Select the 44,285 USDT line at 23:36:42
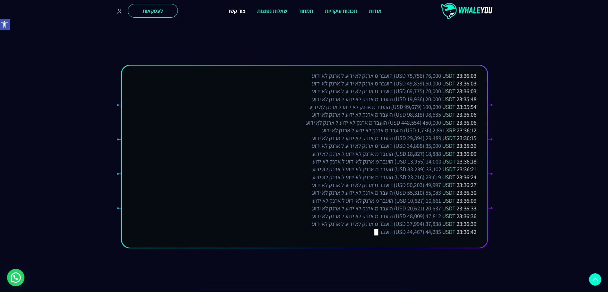This screenshot has height=292, width=608. coord(425,232)
